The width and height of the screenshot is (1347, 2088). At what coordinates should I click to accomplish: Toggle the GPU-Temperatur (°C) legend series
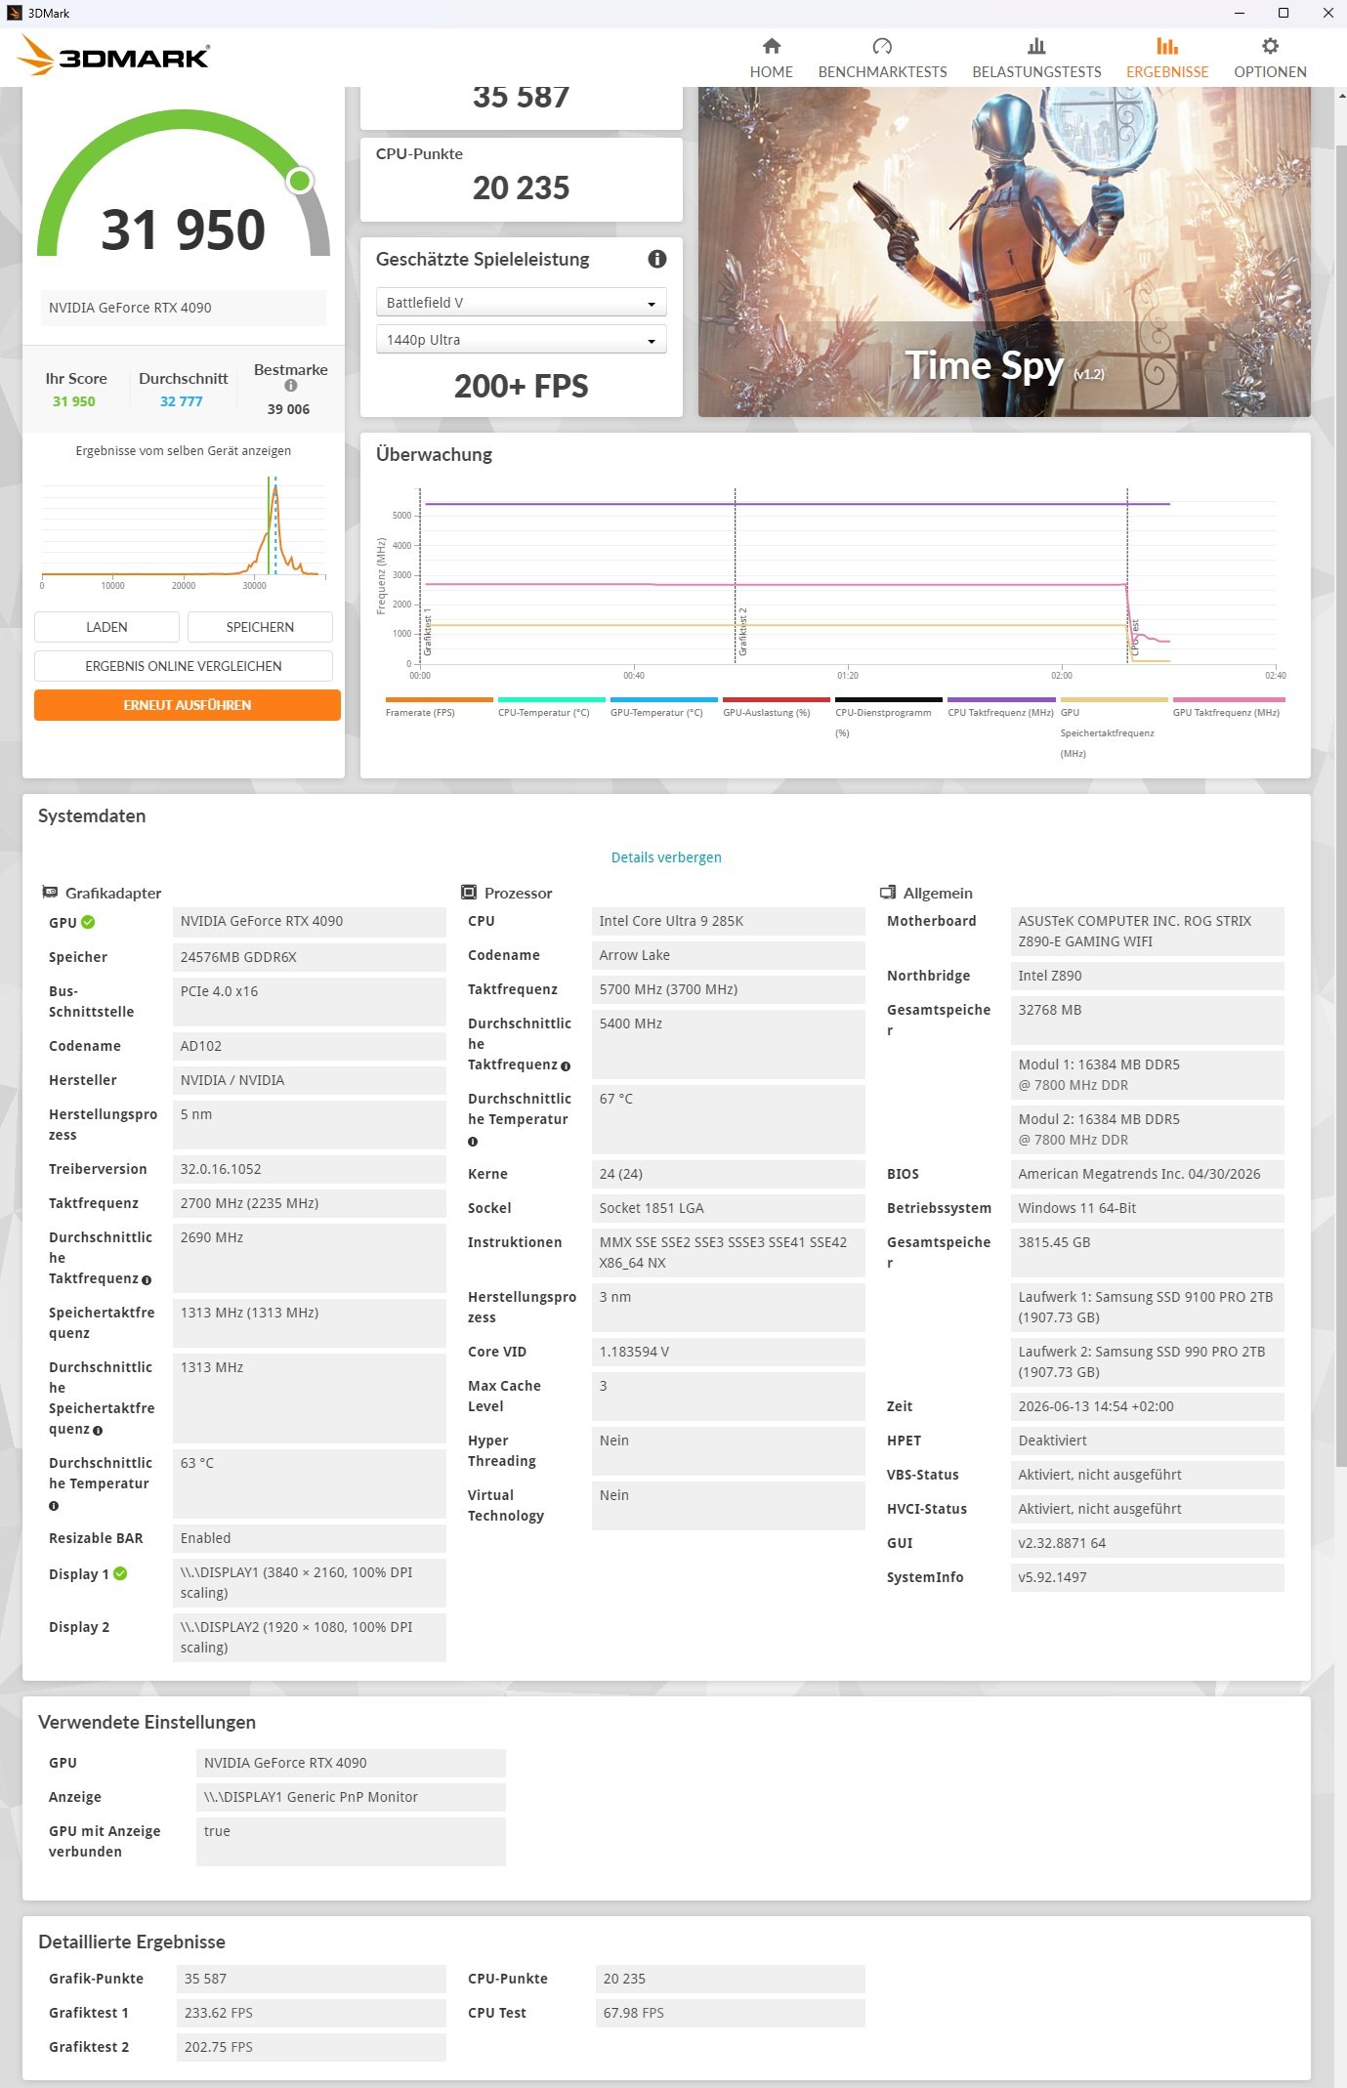tap(663, 707)
